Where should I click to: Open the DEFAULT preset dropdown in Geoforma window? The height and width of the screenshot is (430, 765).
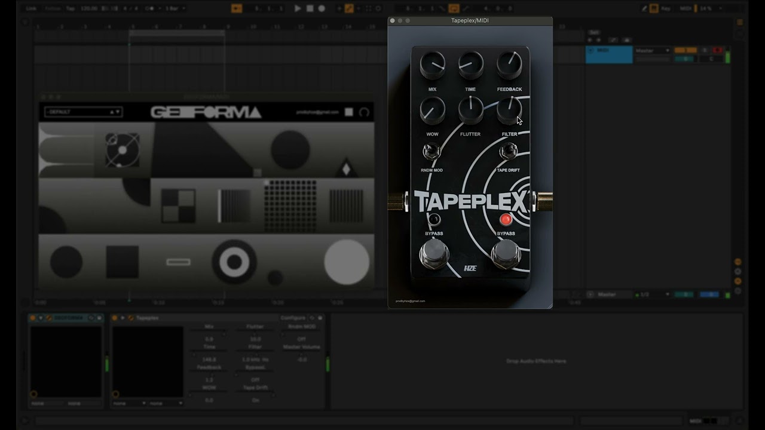[x=83, y=112]
